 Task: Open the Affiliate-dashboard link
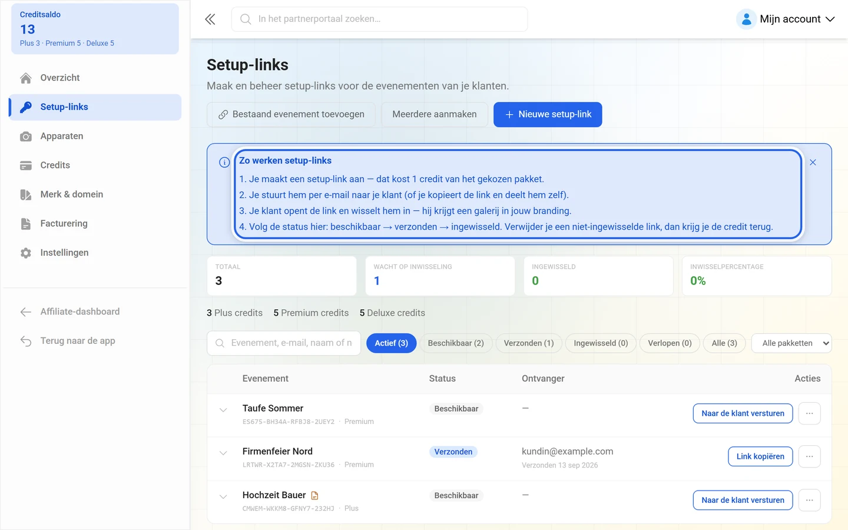[x=95, y=312]
